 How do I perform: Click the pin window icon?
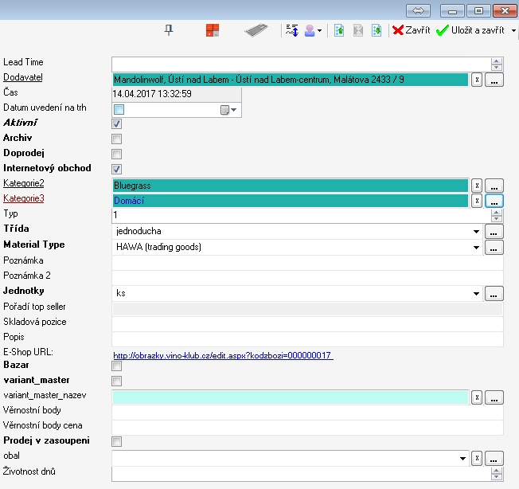click(169, 30)
